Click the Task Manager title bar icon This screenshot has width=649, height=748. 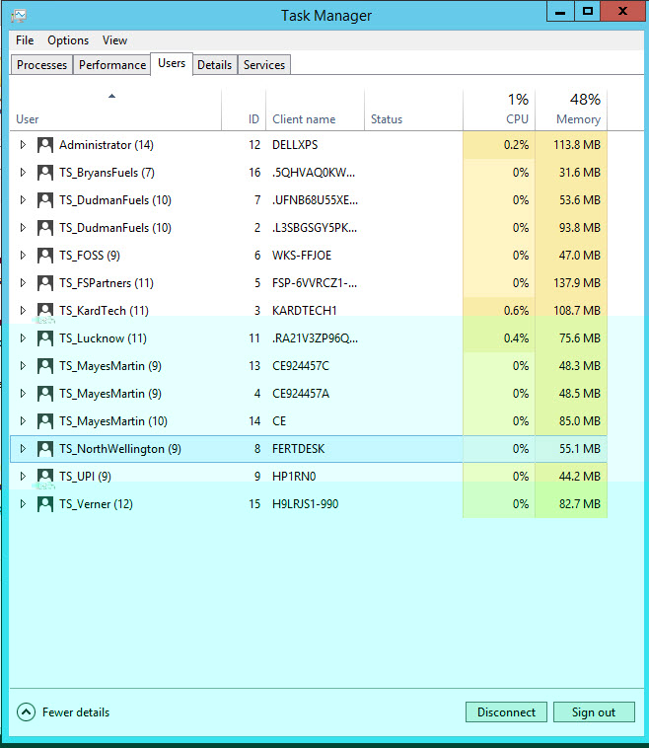(18, 15)
